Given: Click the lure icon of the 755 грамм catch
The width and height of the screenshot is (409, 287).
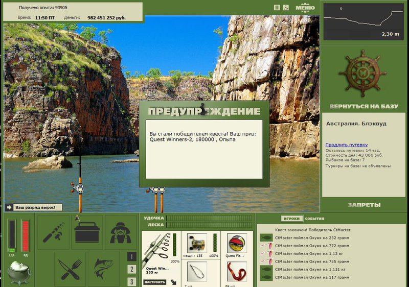Looking at the screenshot, I should (266, 261).
